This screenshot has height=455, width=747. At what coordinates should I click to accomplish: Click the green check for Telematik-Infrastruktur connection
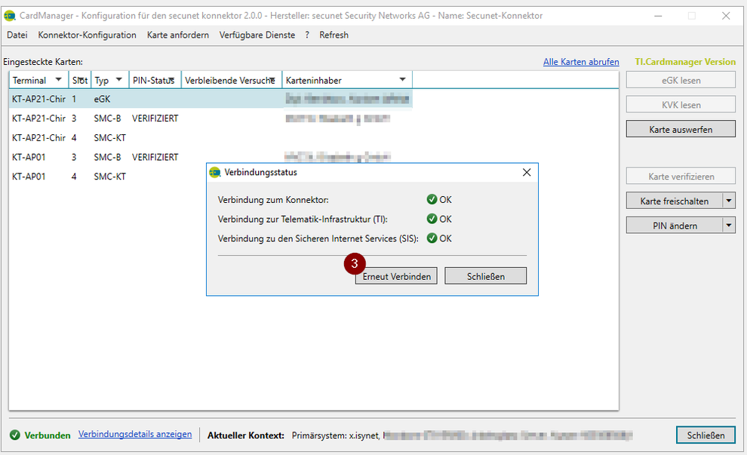(x=432, y=219)
